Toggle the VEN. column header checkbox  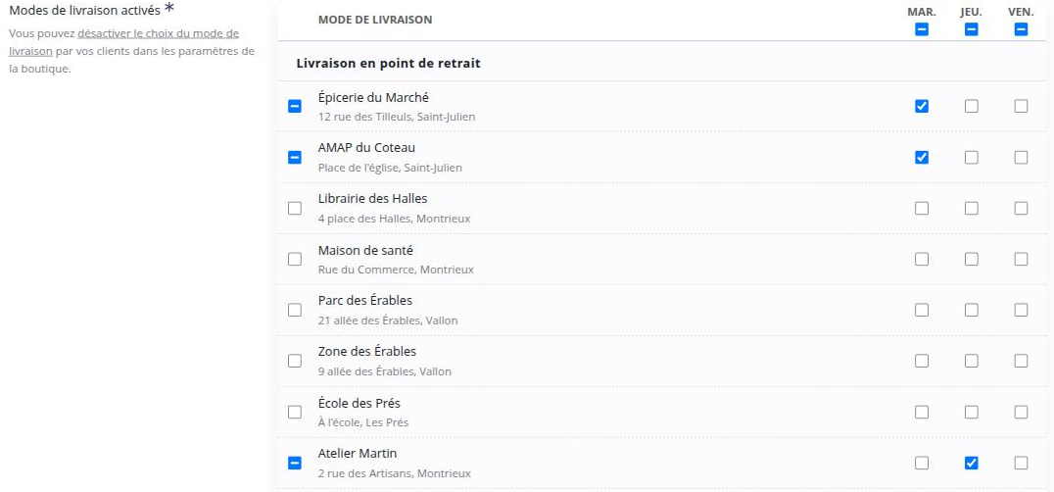pyautogui.click(x=1021, y=29)
